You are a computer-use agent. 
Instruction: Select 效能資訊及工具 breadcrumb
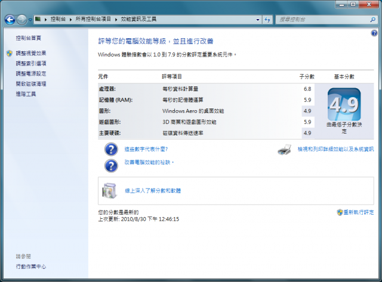138,19
